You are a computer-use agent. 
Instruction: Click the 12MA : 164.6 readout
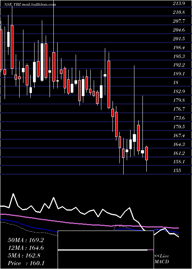(26, 248)
